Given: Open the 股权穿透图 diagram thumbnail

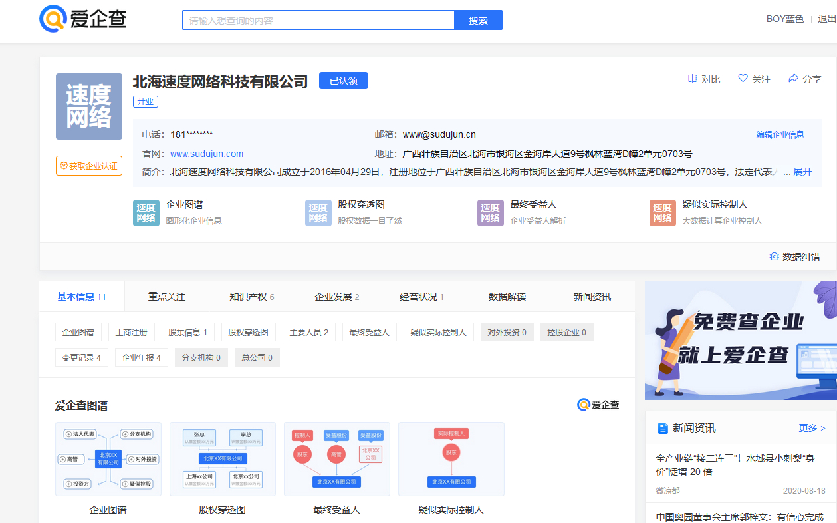Looking at the screenshot, I should [x=223, y=459].
